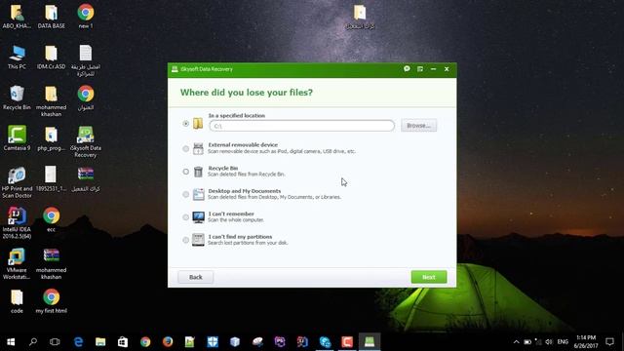
Task: Open the 'ecc' Chrome shortcut on desktop
Action: [51, 219]
